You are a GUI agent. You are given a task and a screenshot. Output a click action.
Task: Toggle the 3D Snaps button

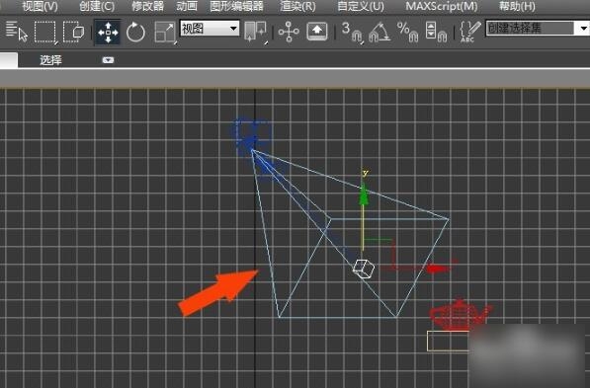(352, 33)
